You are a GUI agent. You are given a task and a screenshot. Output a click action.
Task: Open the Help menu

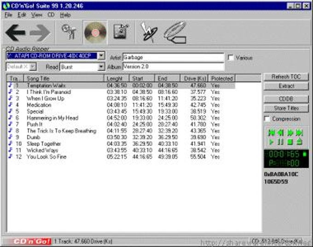[x=65, y=15]
